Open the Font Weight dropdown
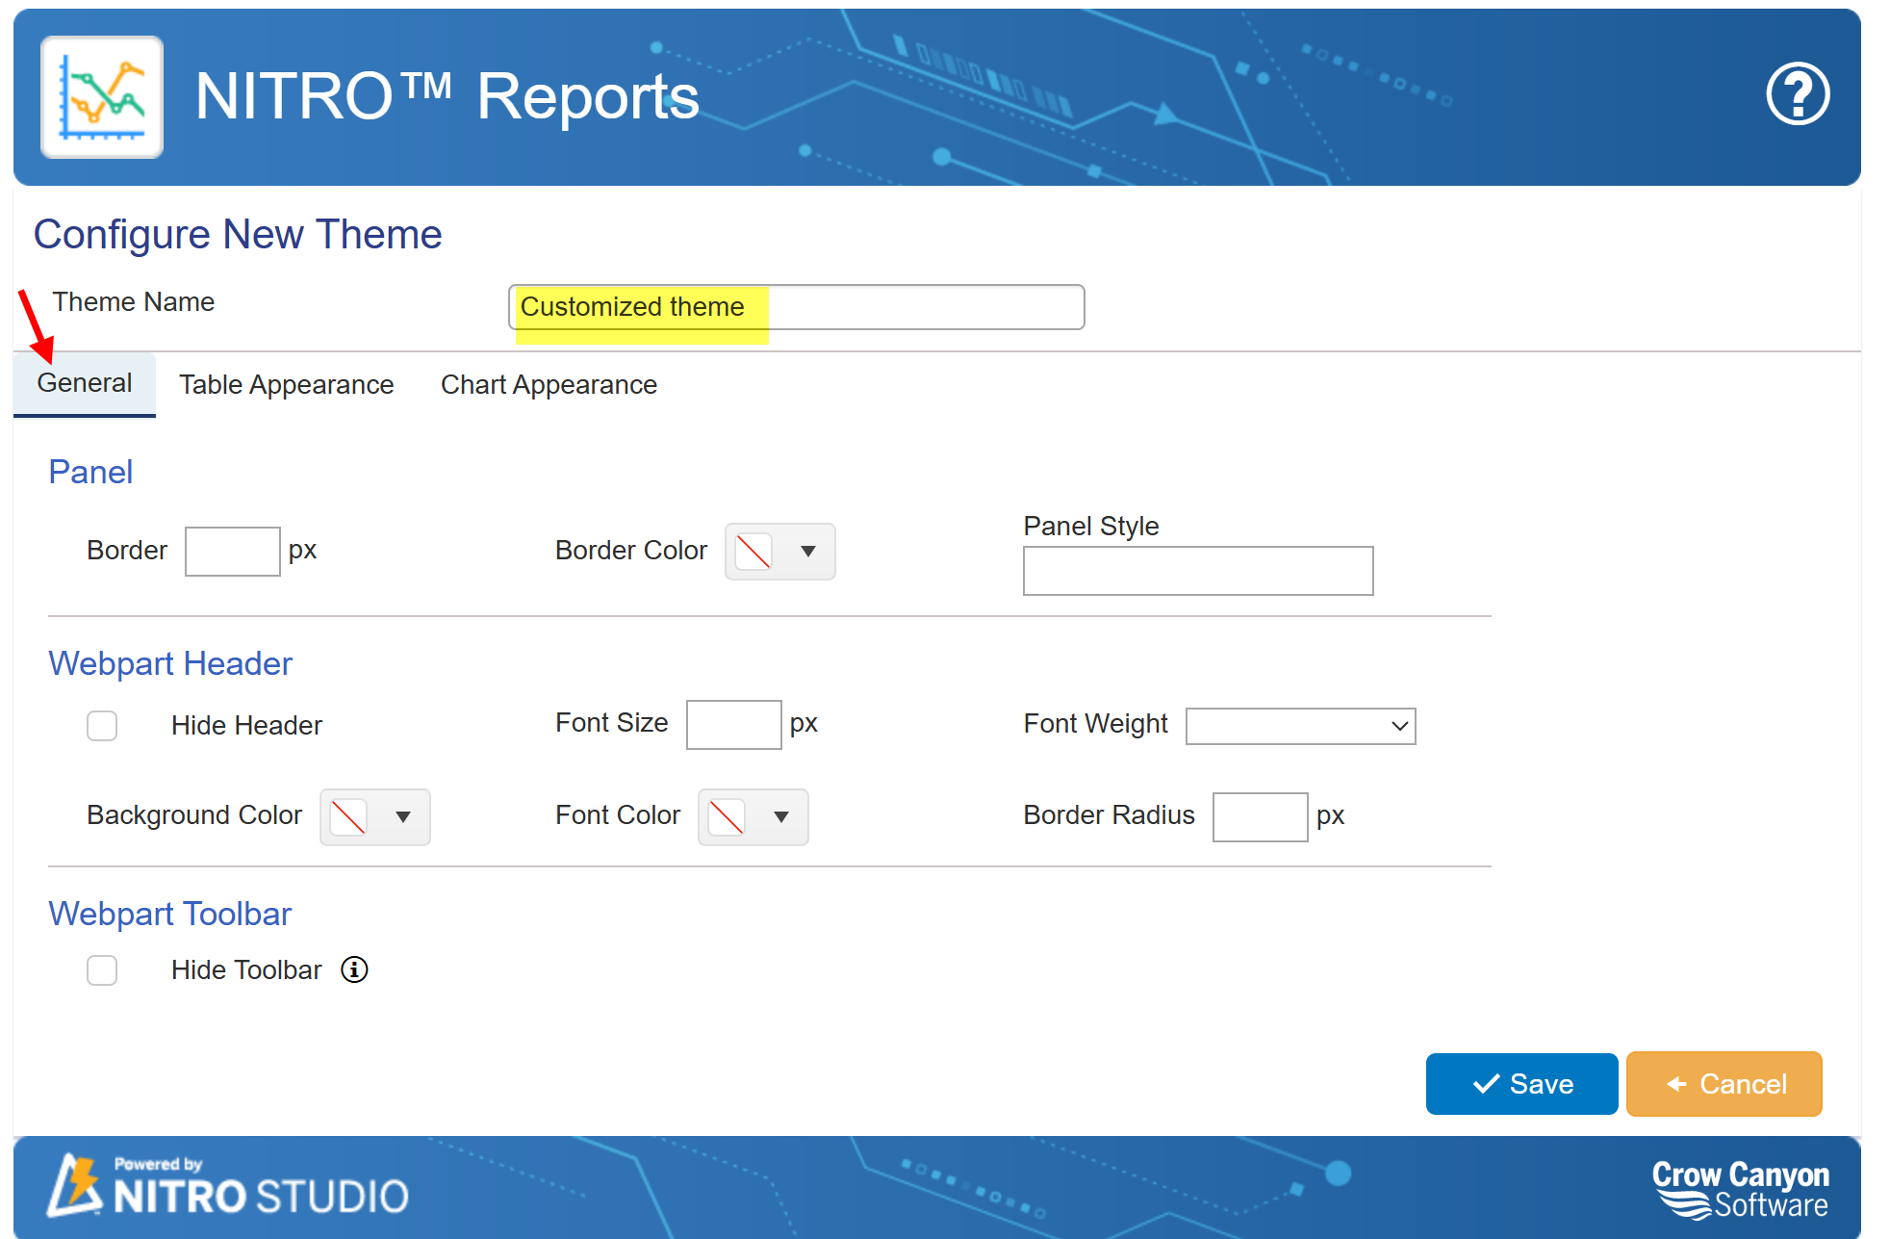The image size is (1890, 1239). (1300, 726)
